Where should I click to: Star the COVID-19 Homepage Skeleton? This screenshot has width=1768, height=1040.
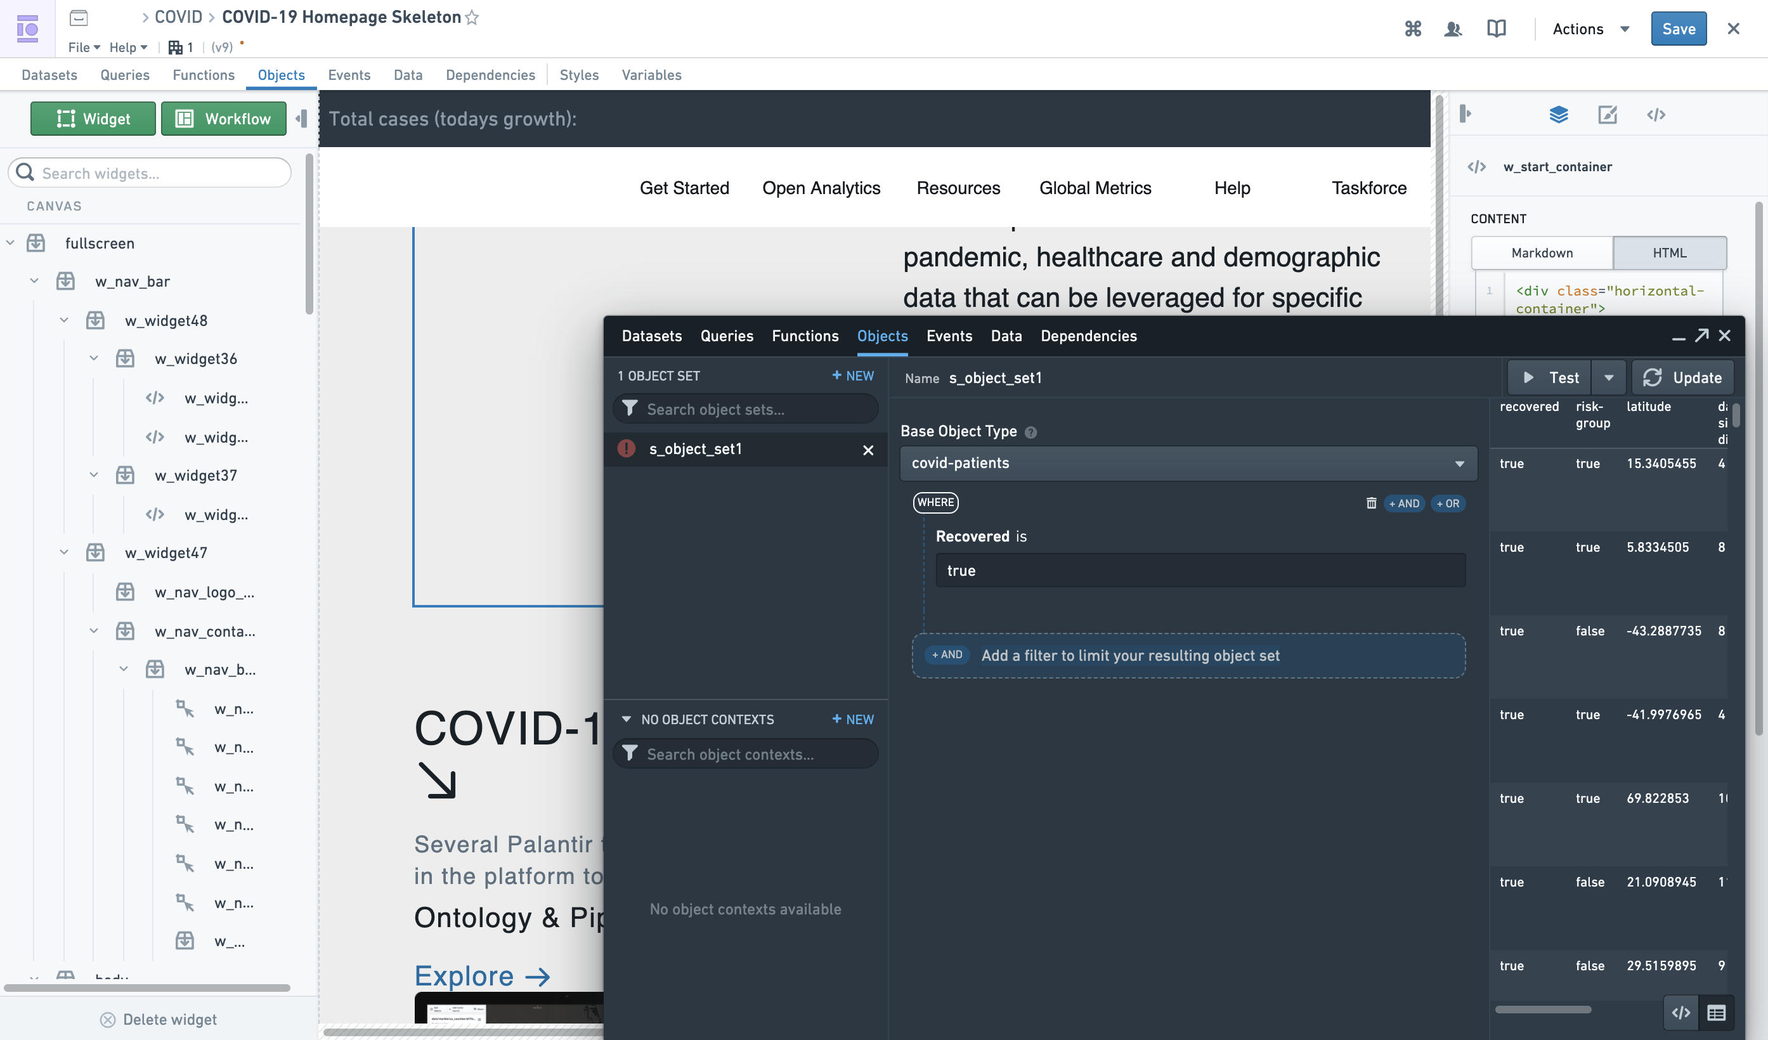point(472,18)
